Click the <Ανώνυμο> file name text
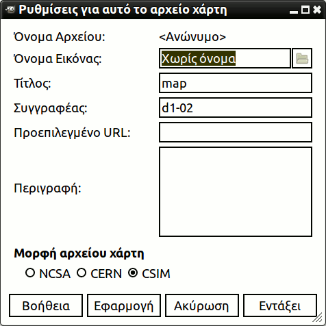Image resolution: width=326 pixels, height=326 pixels. coord(192,37)
